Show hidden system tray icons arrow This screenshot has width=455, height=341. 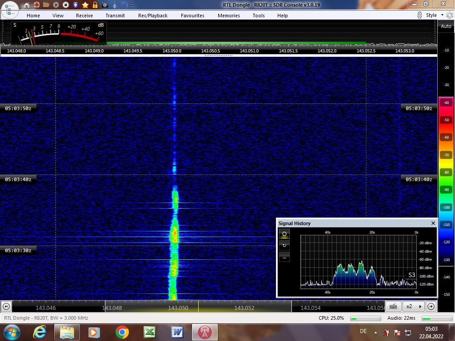[x=375, y=333]
